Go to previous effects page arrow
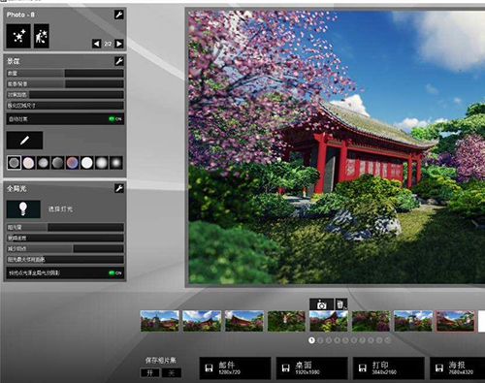This screenshot has height=383, width=485. 97,44
